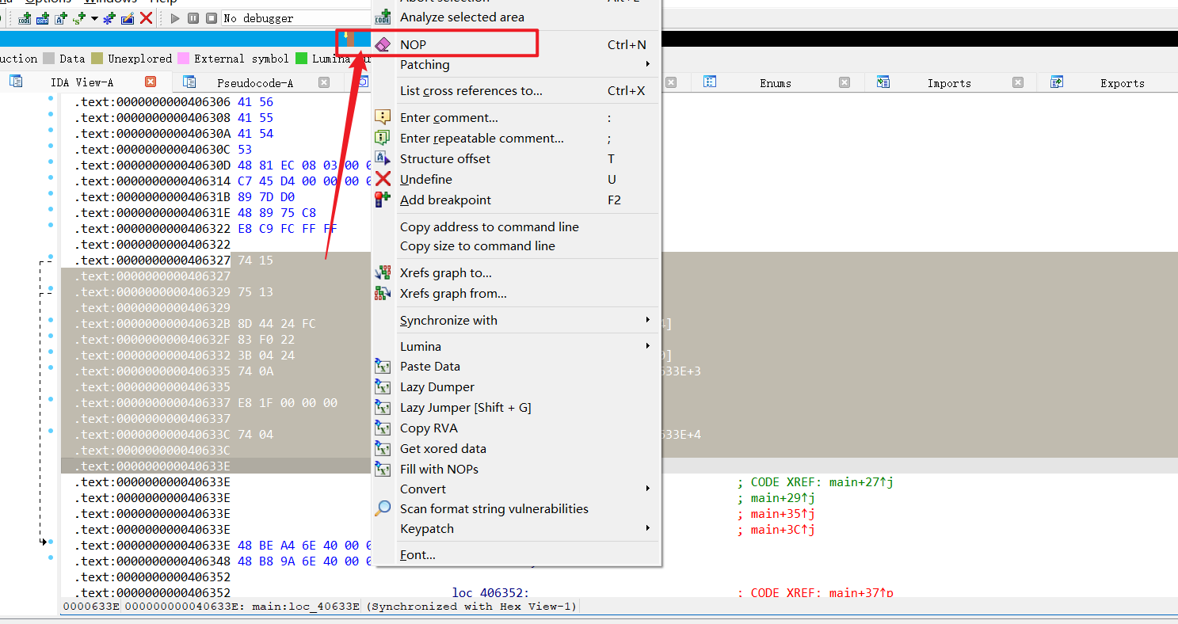The image size is (1178, 624).
Task: Click the pink External symbol legend swatch
Action: (x=184, y=59)
